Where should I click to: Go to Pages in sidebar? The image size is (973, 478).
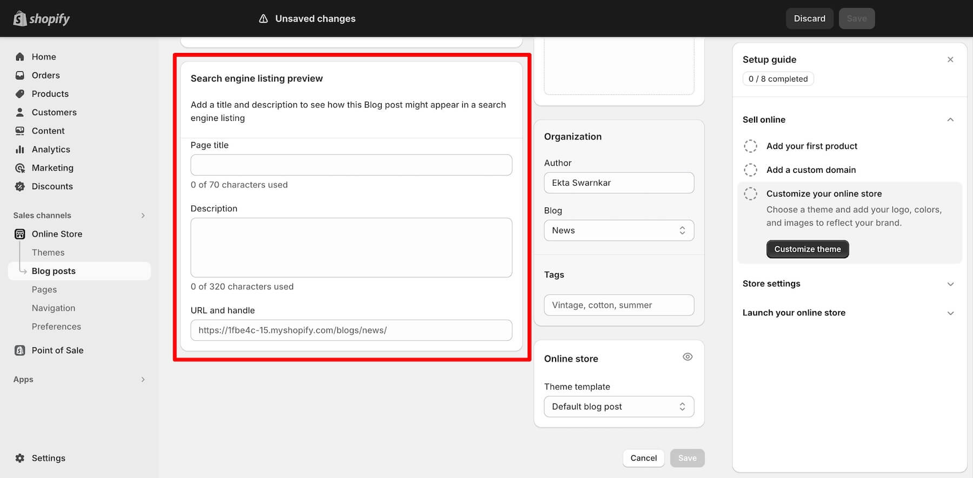pos(44,290)
